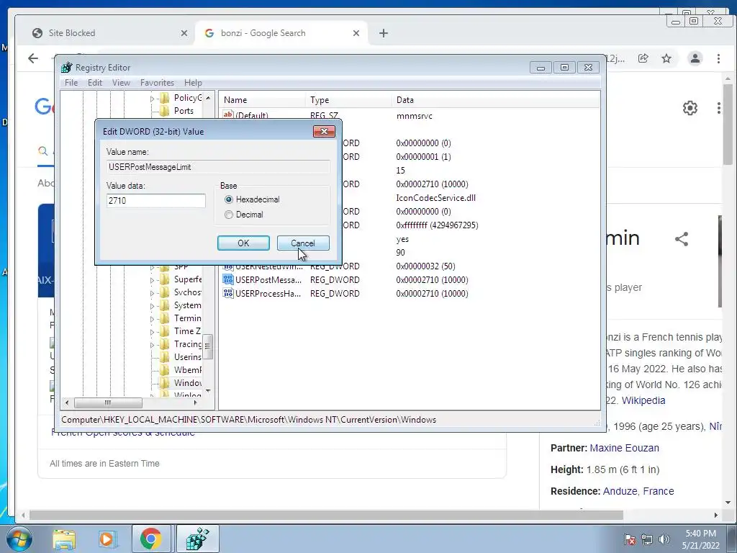Select the WbemF folder icon in tree
The width and height of the screenshot is (737, 553).
pyautogui.click(x=165, y=370)
